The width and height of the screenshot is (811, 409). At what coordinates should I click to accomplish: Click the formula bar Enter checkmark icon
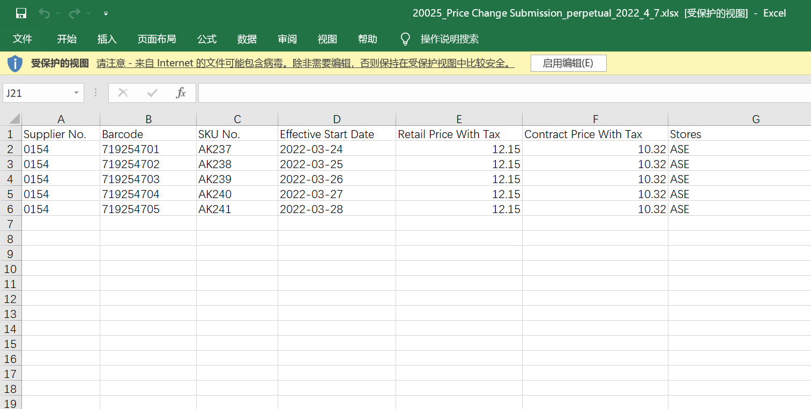point(152,93)
